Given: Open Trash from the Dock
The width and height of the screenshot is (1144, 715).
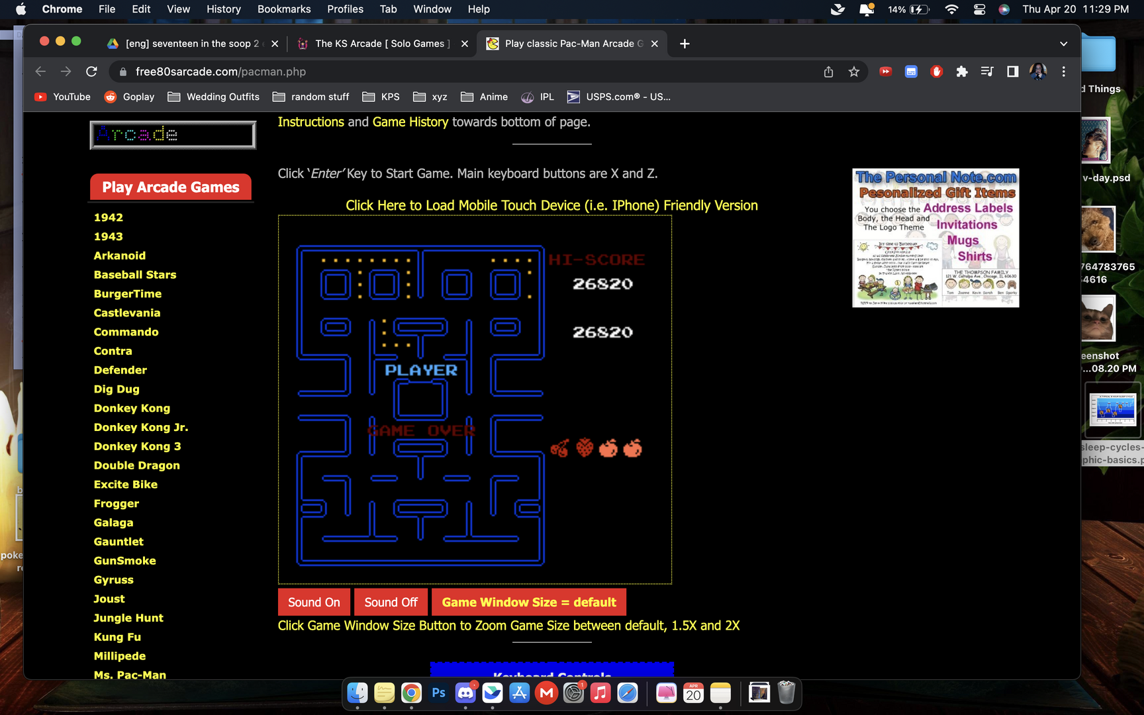Looking at the screenshot, I should pyautogui.click(x=786, y=693).
